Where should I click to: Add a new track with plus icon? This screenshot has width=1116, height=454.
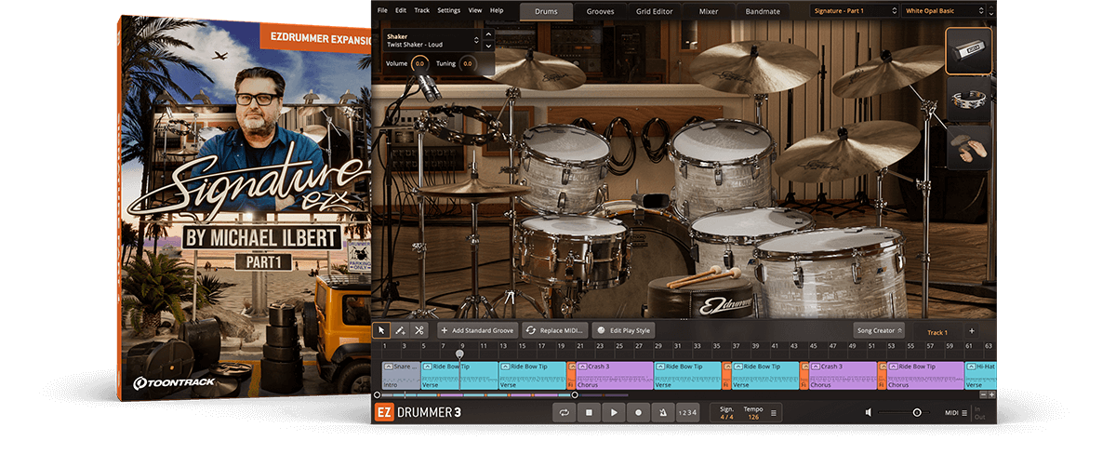coord(972,331)
